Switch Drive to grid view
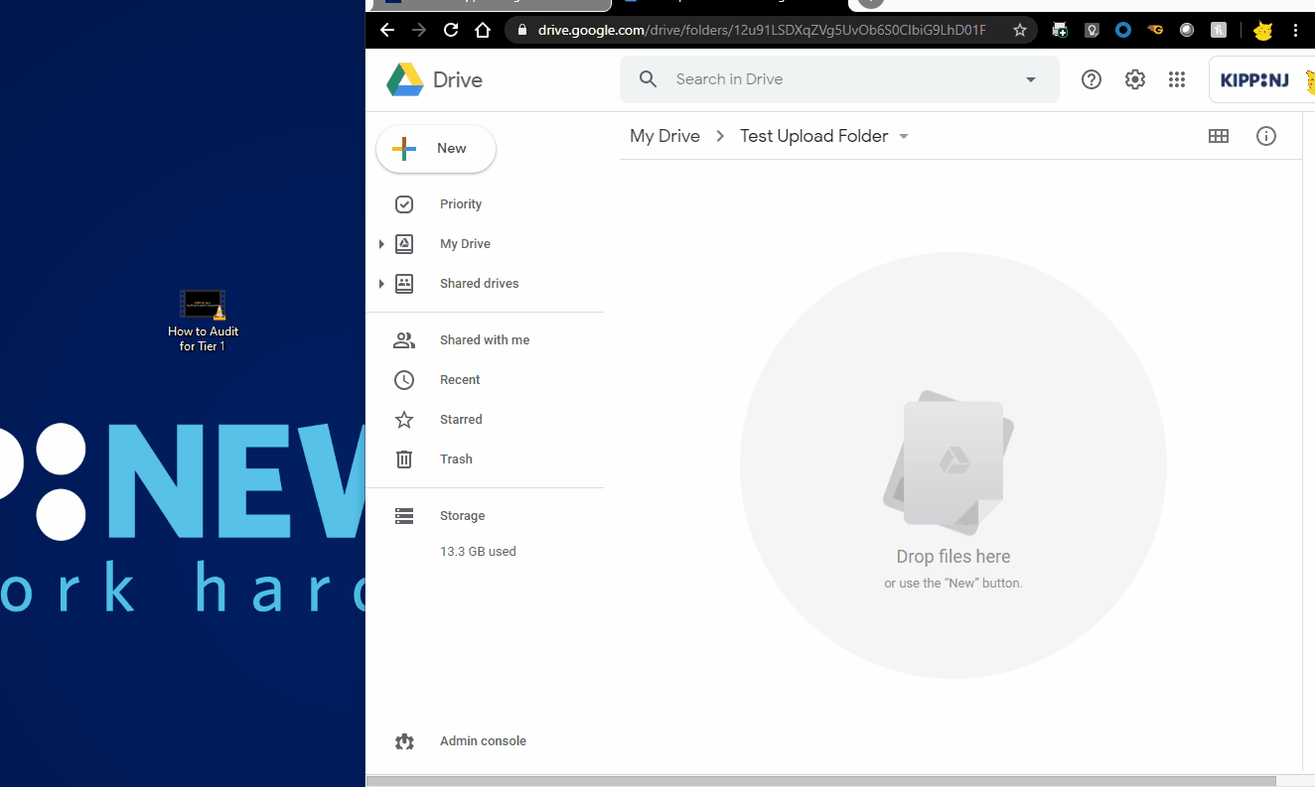The height and width of the screenshot is (787, 1315). click(1219, 136)
